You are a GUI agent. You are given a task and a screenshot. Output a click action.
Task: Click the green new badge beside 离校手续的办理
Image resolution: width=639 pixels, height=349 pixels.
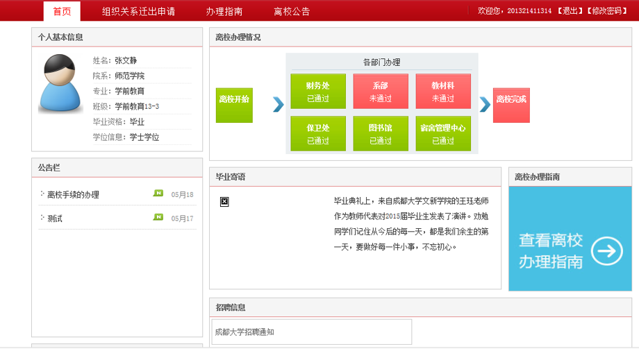(158, 194)
